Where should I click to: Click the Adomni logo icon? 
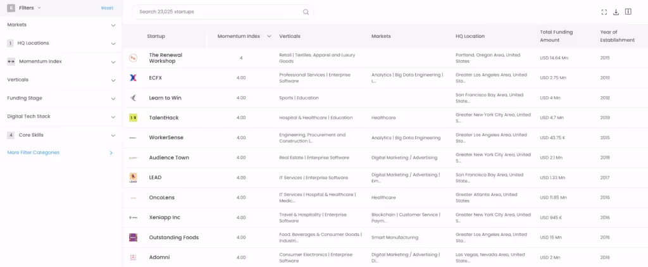[x=133, y=257]
